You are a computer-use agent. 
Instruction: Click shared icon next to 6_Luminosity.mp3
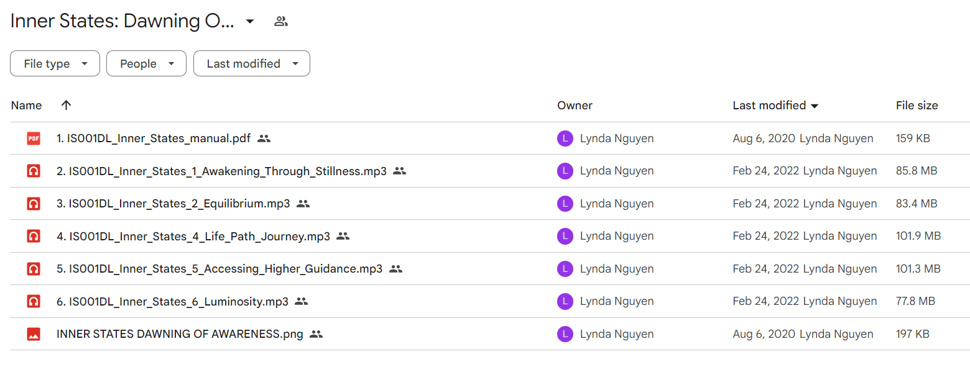(x=302, y=301)
